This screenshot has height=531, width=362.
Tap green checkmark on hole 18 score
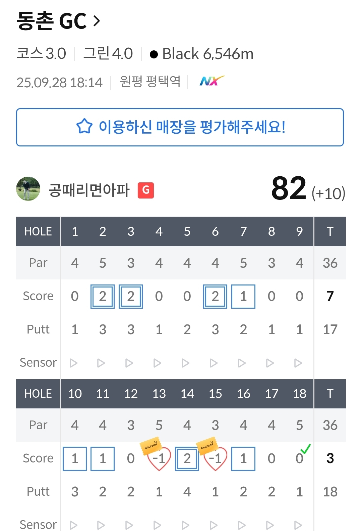point(305,448)
